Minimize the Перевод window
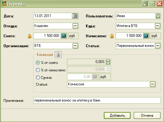 click(145, 4)
